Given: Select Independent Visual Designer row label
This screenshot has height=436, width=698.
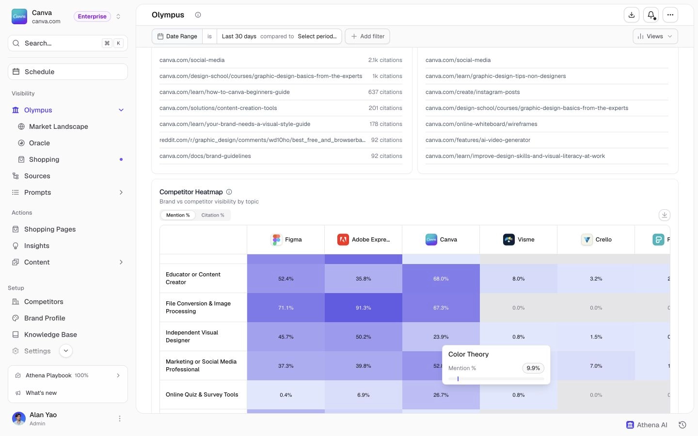Looking at the screenshot, I should coord(192,337).
